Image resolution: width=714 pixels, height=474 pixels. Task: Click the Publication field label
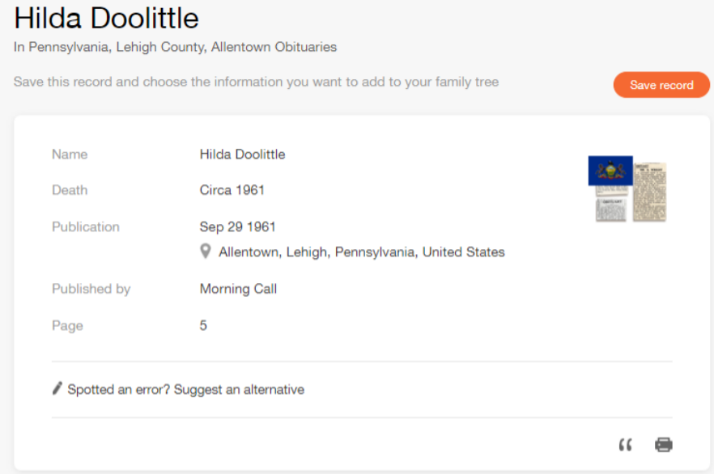tap(86, 226)
